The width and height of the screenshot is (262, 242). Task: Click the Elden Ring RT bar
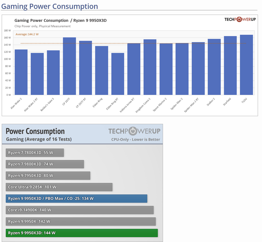(x=118, y=74)
